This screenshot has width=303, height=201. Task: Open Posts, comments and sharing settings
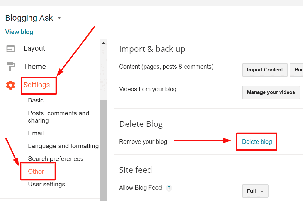coord(59,117)
